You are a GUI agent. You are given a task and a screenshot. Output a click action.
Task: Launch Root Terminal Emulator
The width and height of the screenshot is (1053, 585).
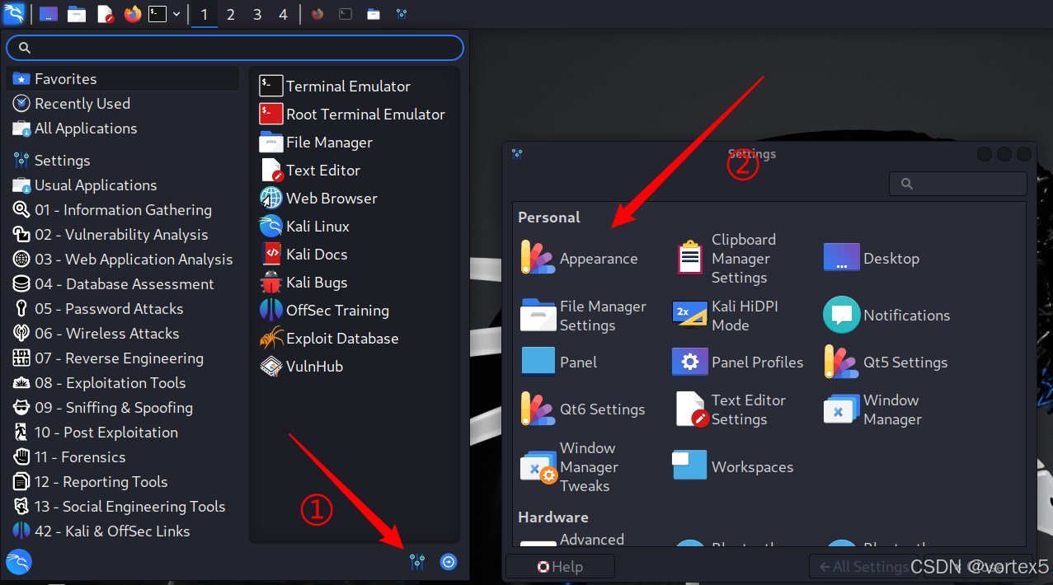[353, 114]
